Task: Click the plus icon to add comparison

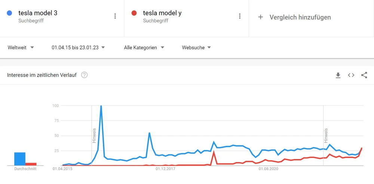Action: click(x=261, y=17)
